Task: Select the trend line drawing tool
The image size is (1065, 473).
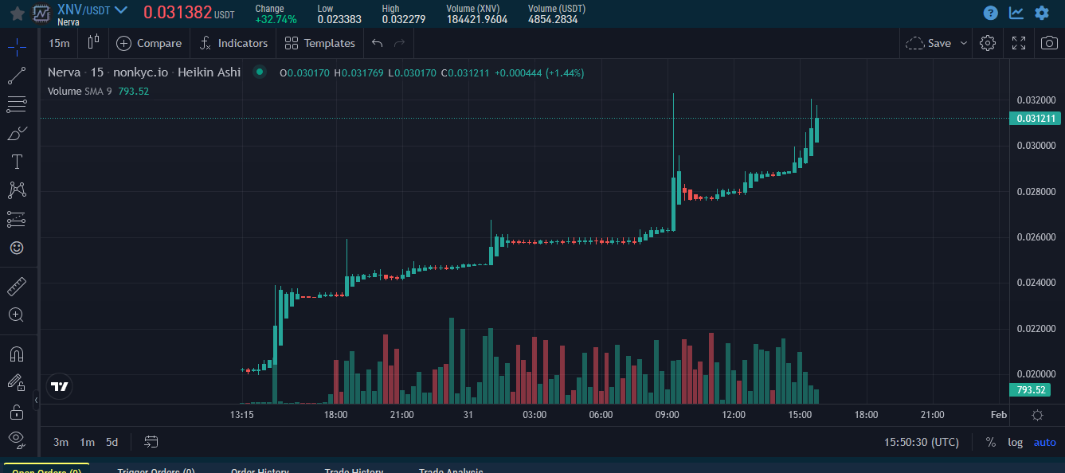Action: [x=17, y=76]
